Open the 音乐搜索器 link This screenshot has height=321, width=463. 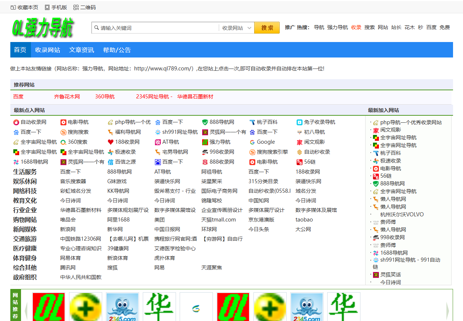click(73, 182)
